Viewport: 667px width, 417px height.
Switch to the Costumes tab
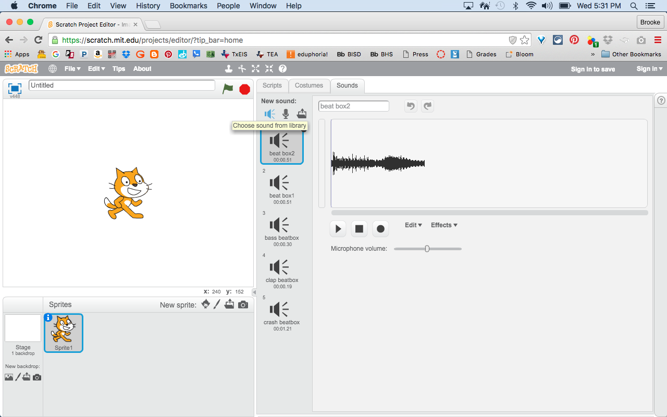309,85
